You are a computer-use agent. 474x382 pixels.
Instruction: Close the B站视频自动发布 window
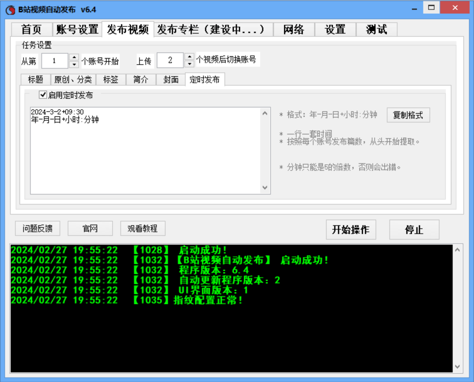[455, 8]
